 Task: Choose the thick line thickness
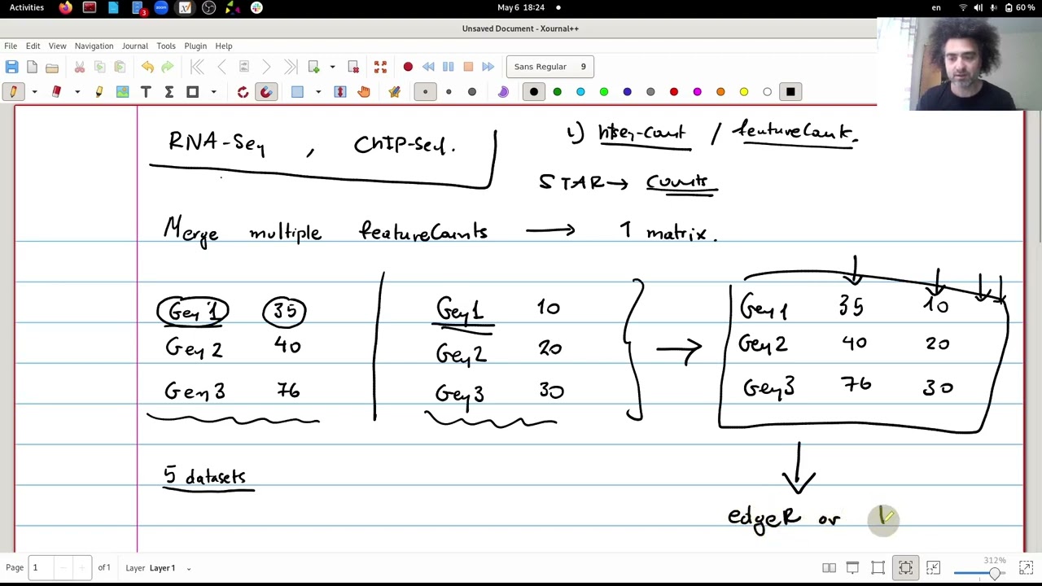tap(472, 92)
